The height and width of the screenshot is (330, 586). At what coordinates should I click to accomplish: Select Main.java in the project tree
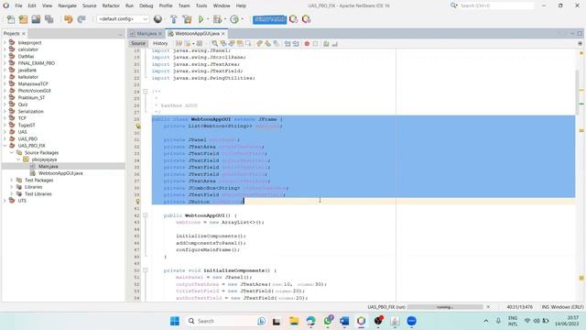point(49,166)
